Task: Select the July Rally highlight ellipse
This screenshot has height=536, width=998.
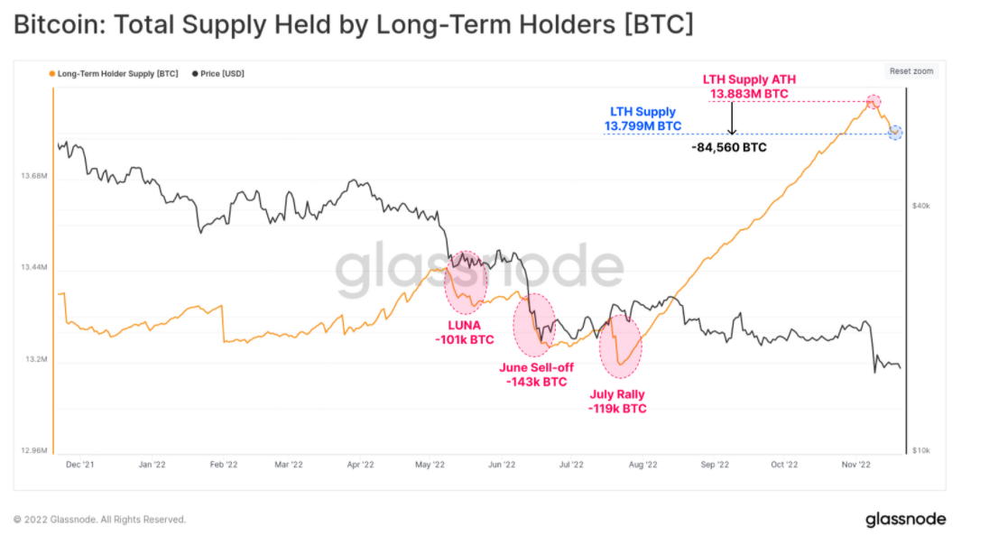Action: [x=621, y=346]
